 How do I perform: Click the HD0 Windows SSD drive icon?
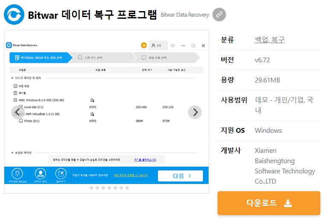point(15,100)
